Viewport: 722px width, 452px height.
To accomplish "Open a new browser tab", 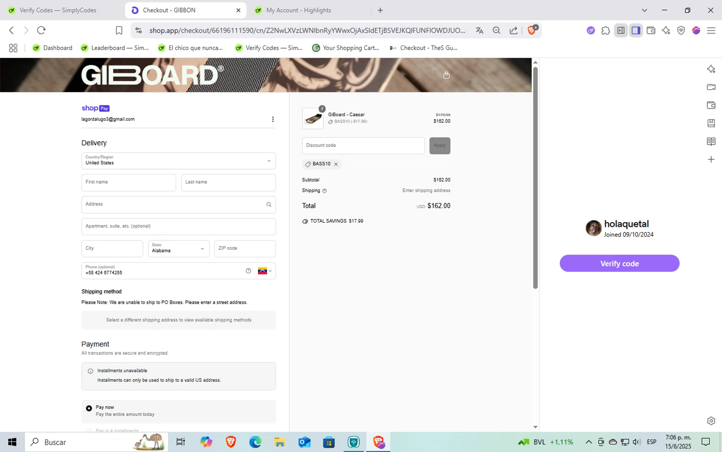I will click(x=380, y=10).
